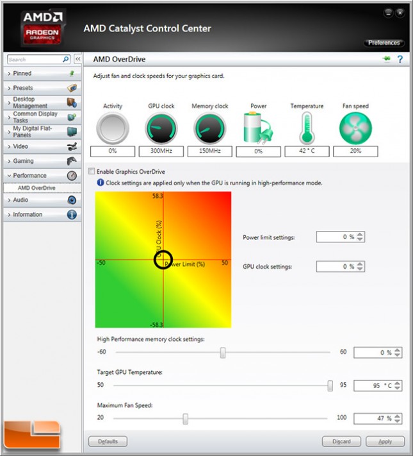This screenshot has width=413, height=456.
Task: Click the Target GPU Temperature slider handle
Action: [330, 385]
